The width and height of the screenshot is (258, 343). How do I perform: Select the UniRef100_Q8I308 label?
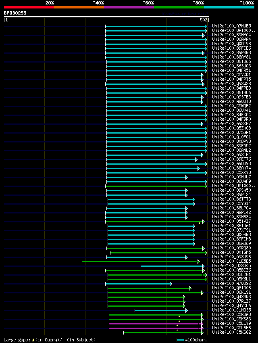(x=231, y=288)
